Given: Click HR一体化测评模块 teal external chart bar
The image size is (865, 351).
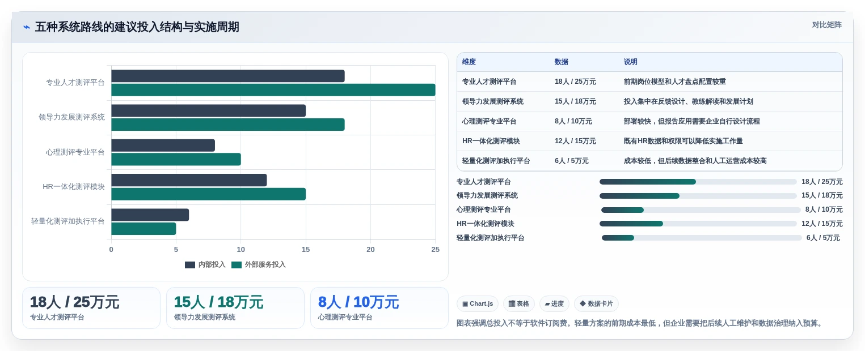Looking at the screenshot, I should tap(208, 194).
